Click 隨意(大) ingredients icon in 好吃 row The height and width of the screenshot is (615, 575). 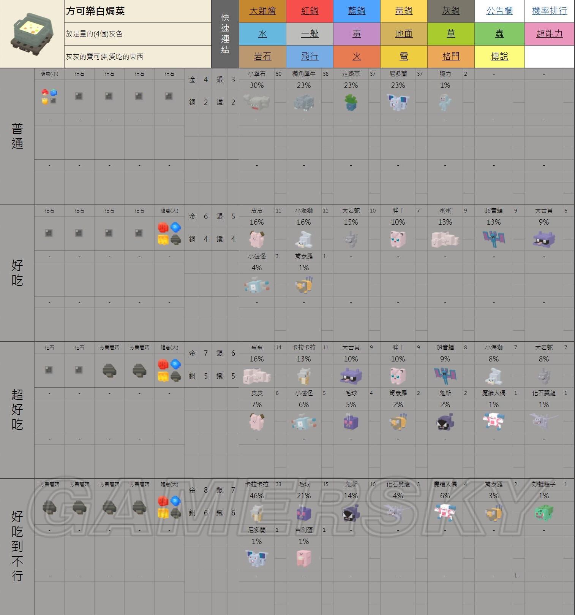(x=169, y=233)
